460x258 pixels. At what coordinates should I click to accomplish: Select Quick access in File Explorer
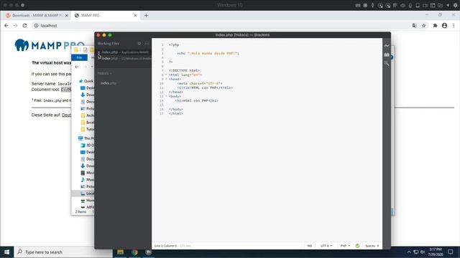[86, 81]
